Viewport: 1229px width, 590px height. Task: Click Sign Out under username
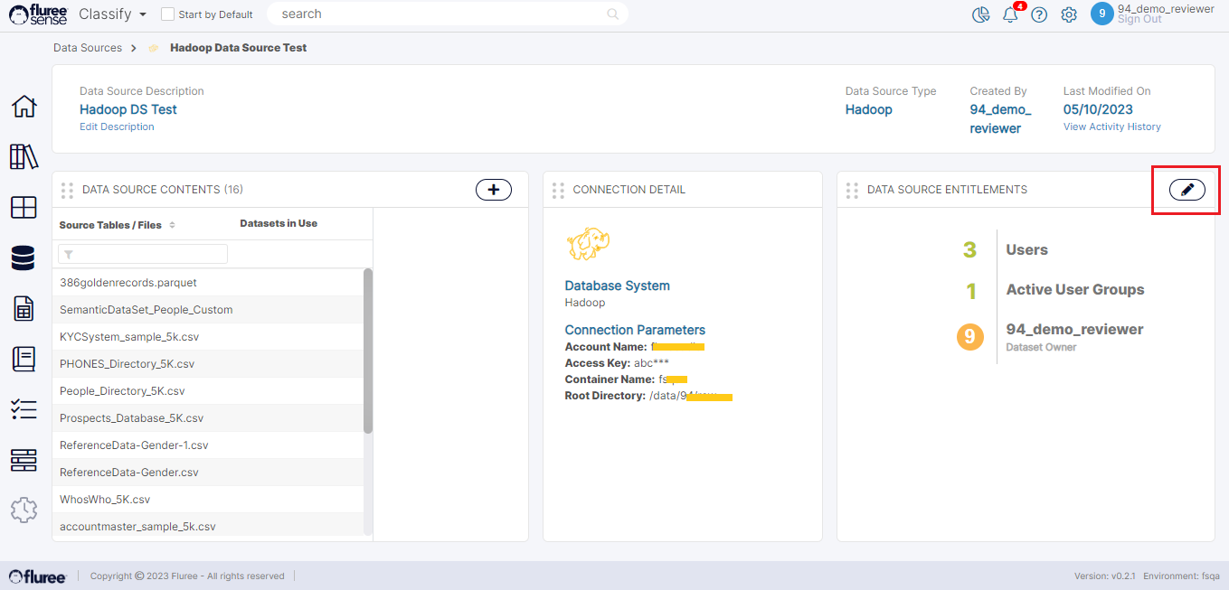(1139, 20)
